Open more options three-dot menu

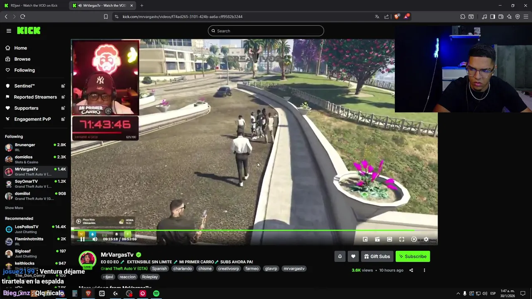[x=424, y=270]
